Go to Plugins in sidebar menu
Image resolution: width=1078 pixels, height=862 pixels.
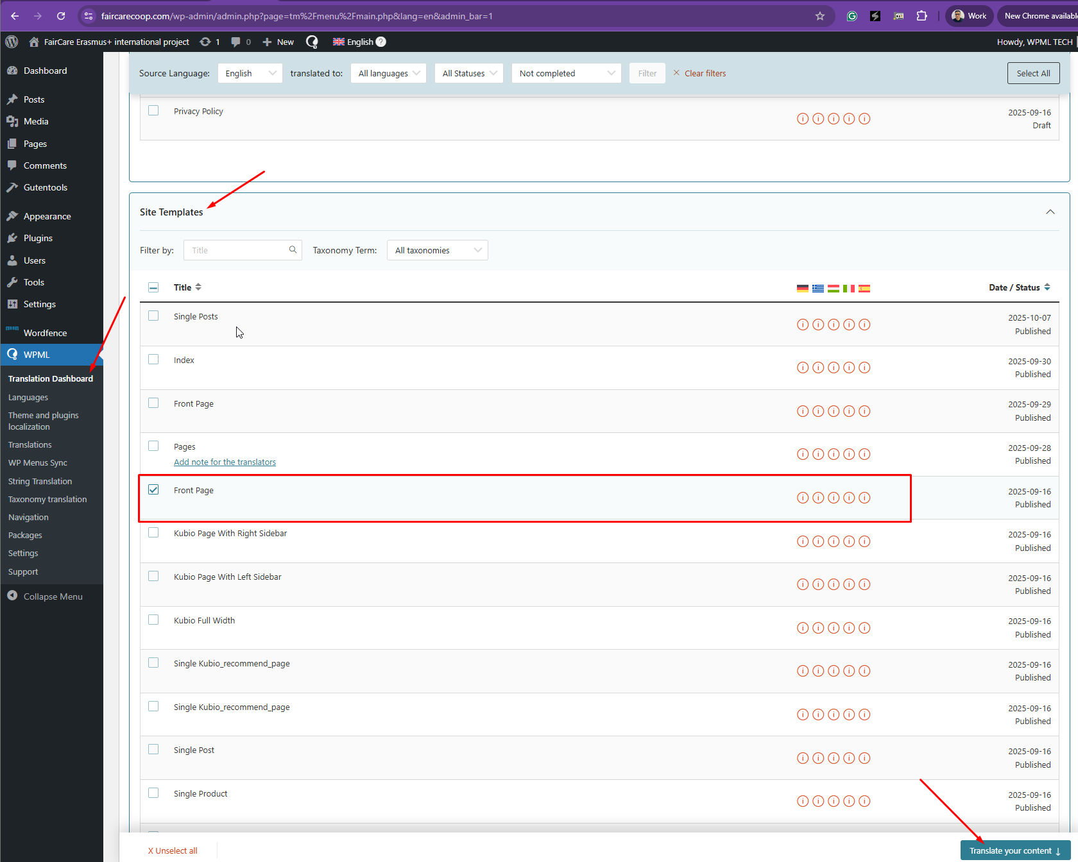pos(38,238)
